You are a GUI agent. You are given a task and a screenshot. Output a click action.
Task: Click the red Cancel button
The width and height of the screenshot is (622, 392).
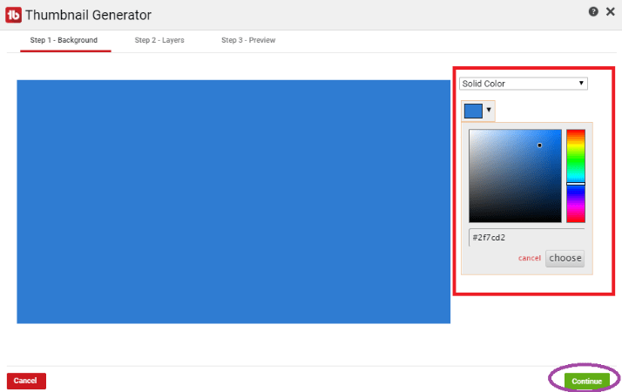(26, 381)
